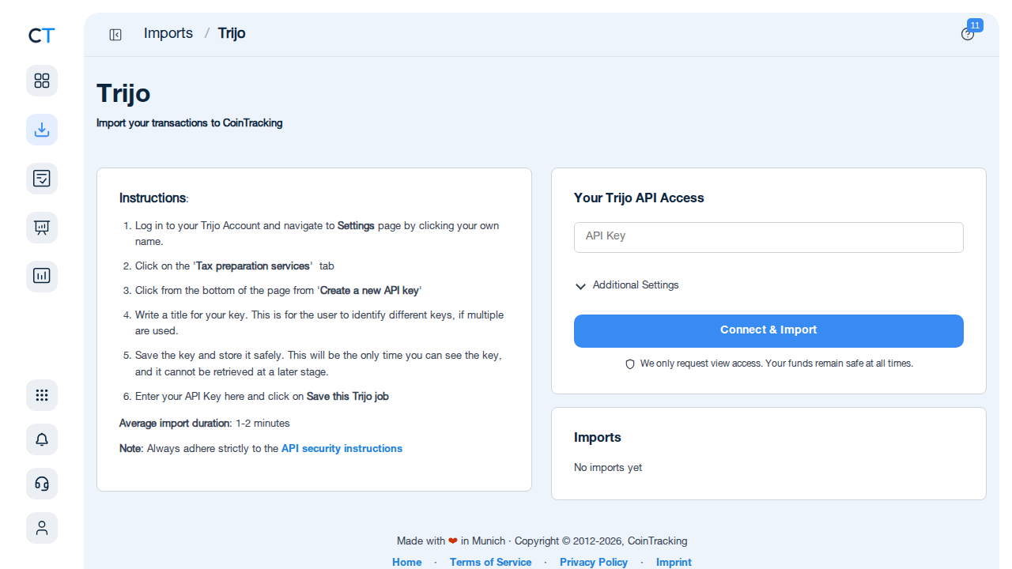Screen dimensions: 1012x569
Task: Focus the API Key input field
Action: coord(768,237)
